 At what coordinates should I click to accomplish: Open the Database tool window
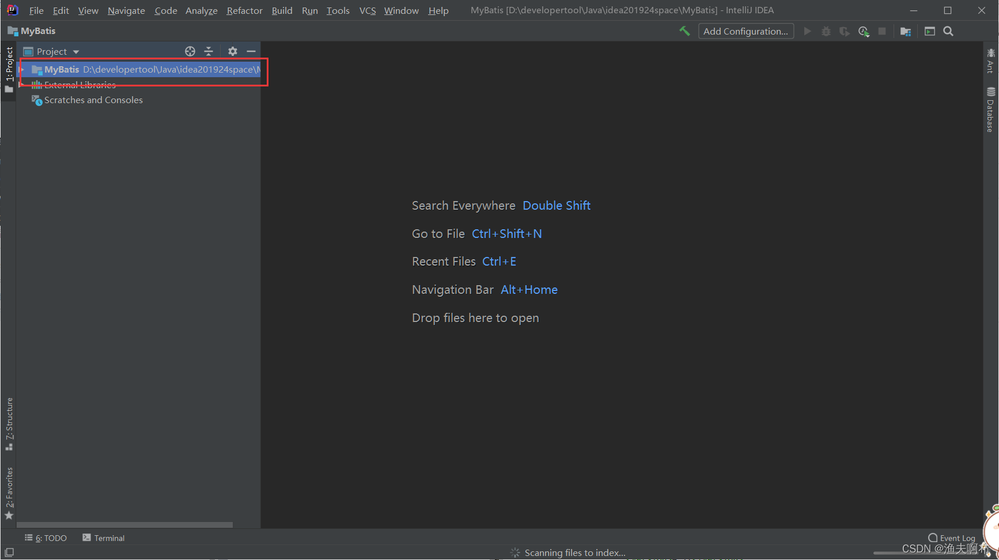[x=990, y=109]
